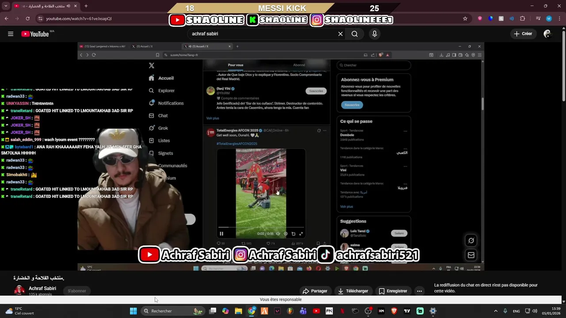This screenshot has width=566, height=318.
Task: Click the S'abonner subscribe button
Action: [x=77, y=291]
